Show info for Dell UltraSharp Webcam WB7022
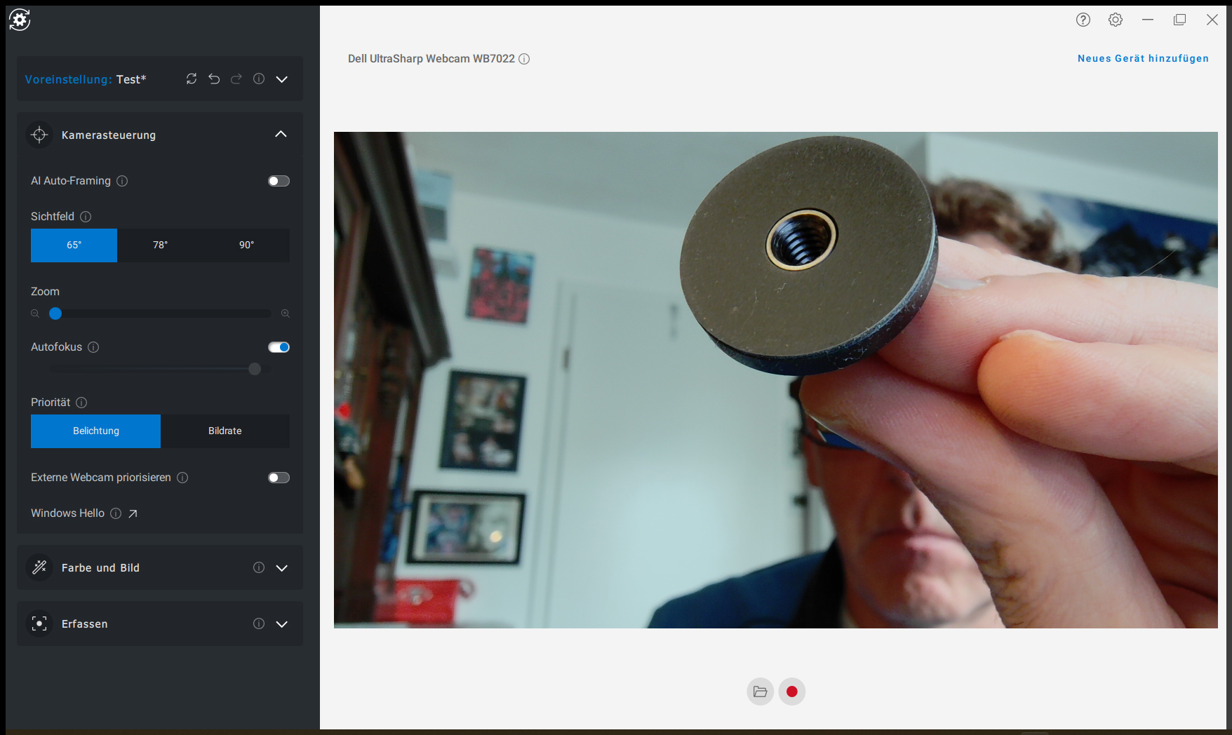Viewport: 1232px width, 735px height. [x=524, y=59]
